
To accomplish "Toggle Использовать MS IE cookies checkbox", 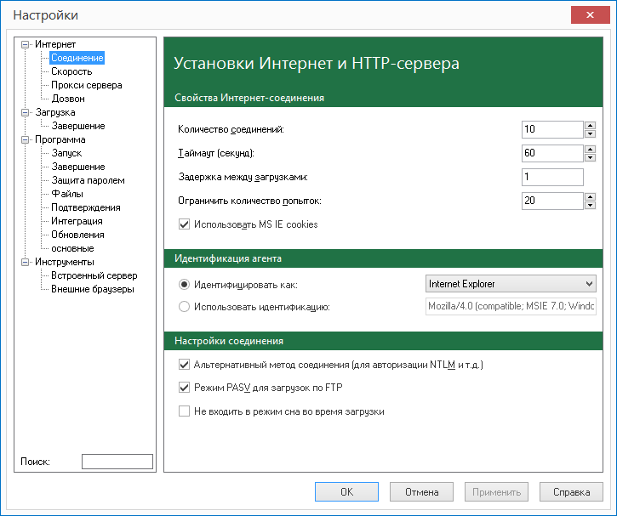I will tap(184, 224).
